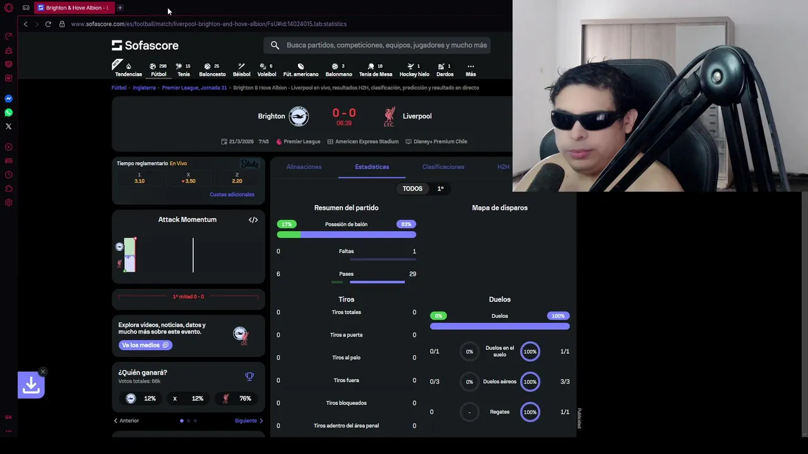Image resolution: width=808 pixels, height=454 pixels.
Task: Select the TODOS period filter
Action: click(412, 189)
